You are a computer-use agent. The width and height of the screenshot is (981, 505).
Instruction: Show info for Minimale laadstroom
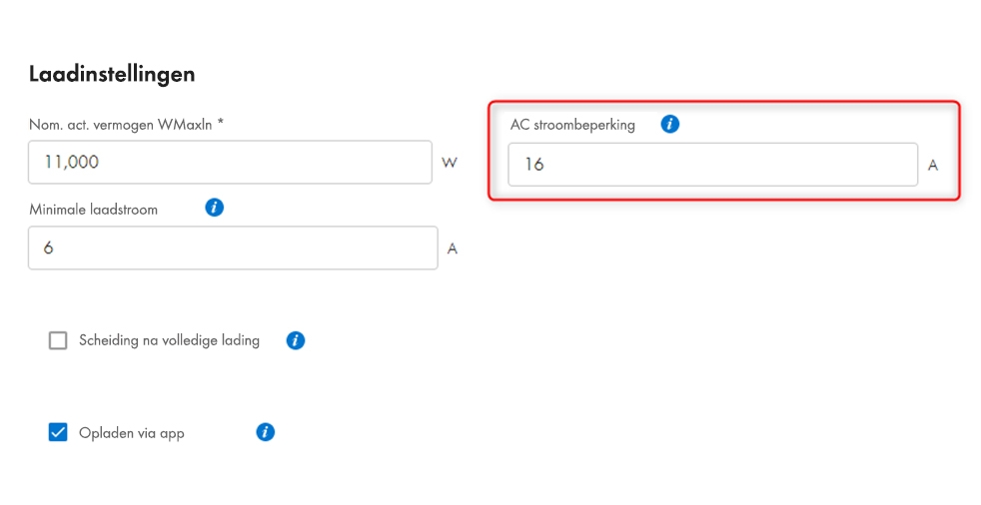(214, 208)
